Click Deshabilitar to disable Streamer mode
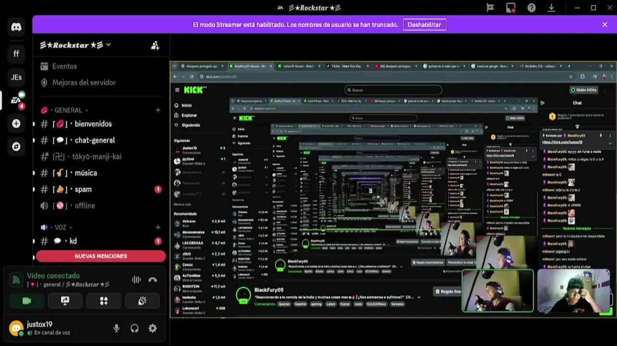This screenshot has width=617, height=346. click(424, 25)
